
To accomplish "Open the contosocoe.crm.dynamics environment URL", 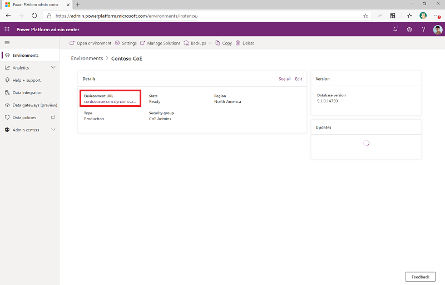I will (110, 102).
